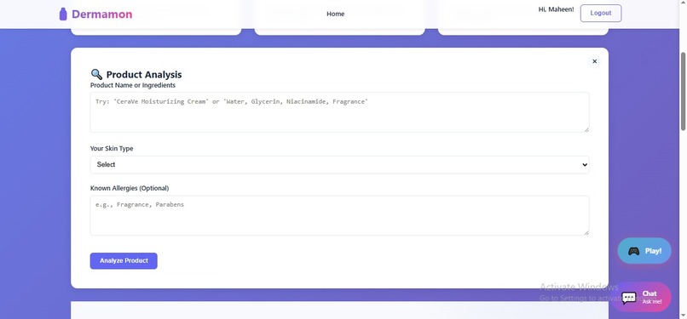The width and height of the screenshot is (687, 319).
Task: Click the "Product Name or Ingredients" label
Action: pos(133,85)
